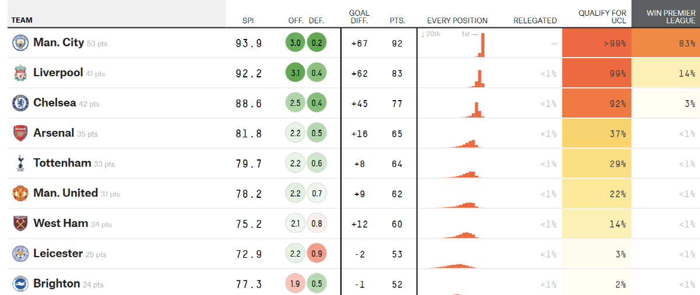The width and height of the screenshot is (700, 295).
Task: Click the Chelsea club crest
Action: pyautogui.click(x=20, y=104)
